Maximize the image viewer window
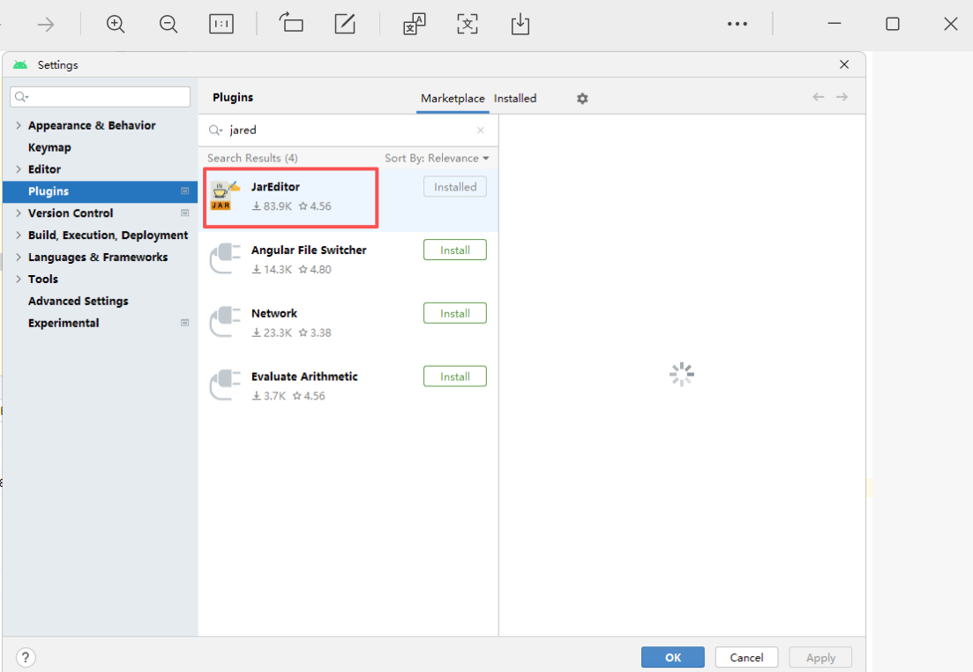 point(893,24)
